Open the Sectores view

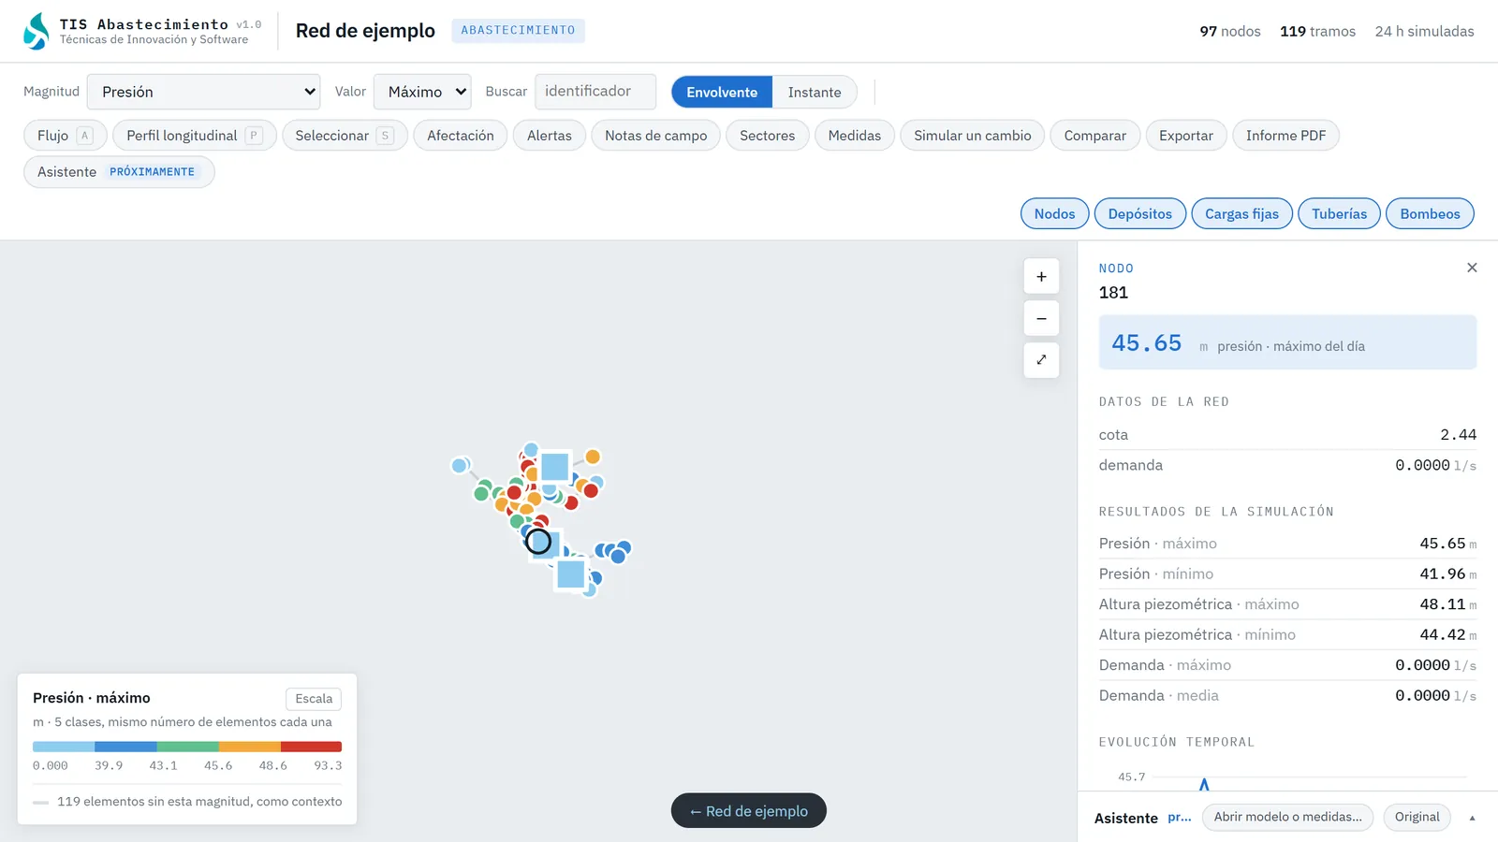coord(768,136)
